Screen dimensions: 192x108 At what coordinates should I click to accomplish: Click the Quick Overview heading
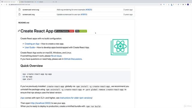pyautogui.click(x=31, y=66)
